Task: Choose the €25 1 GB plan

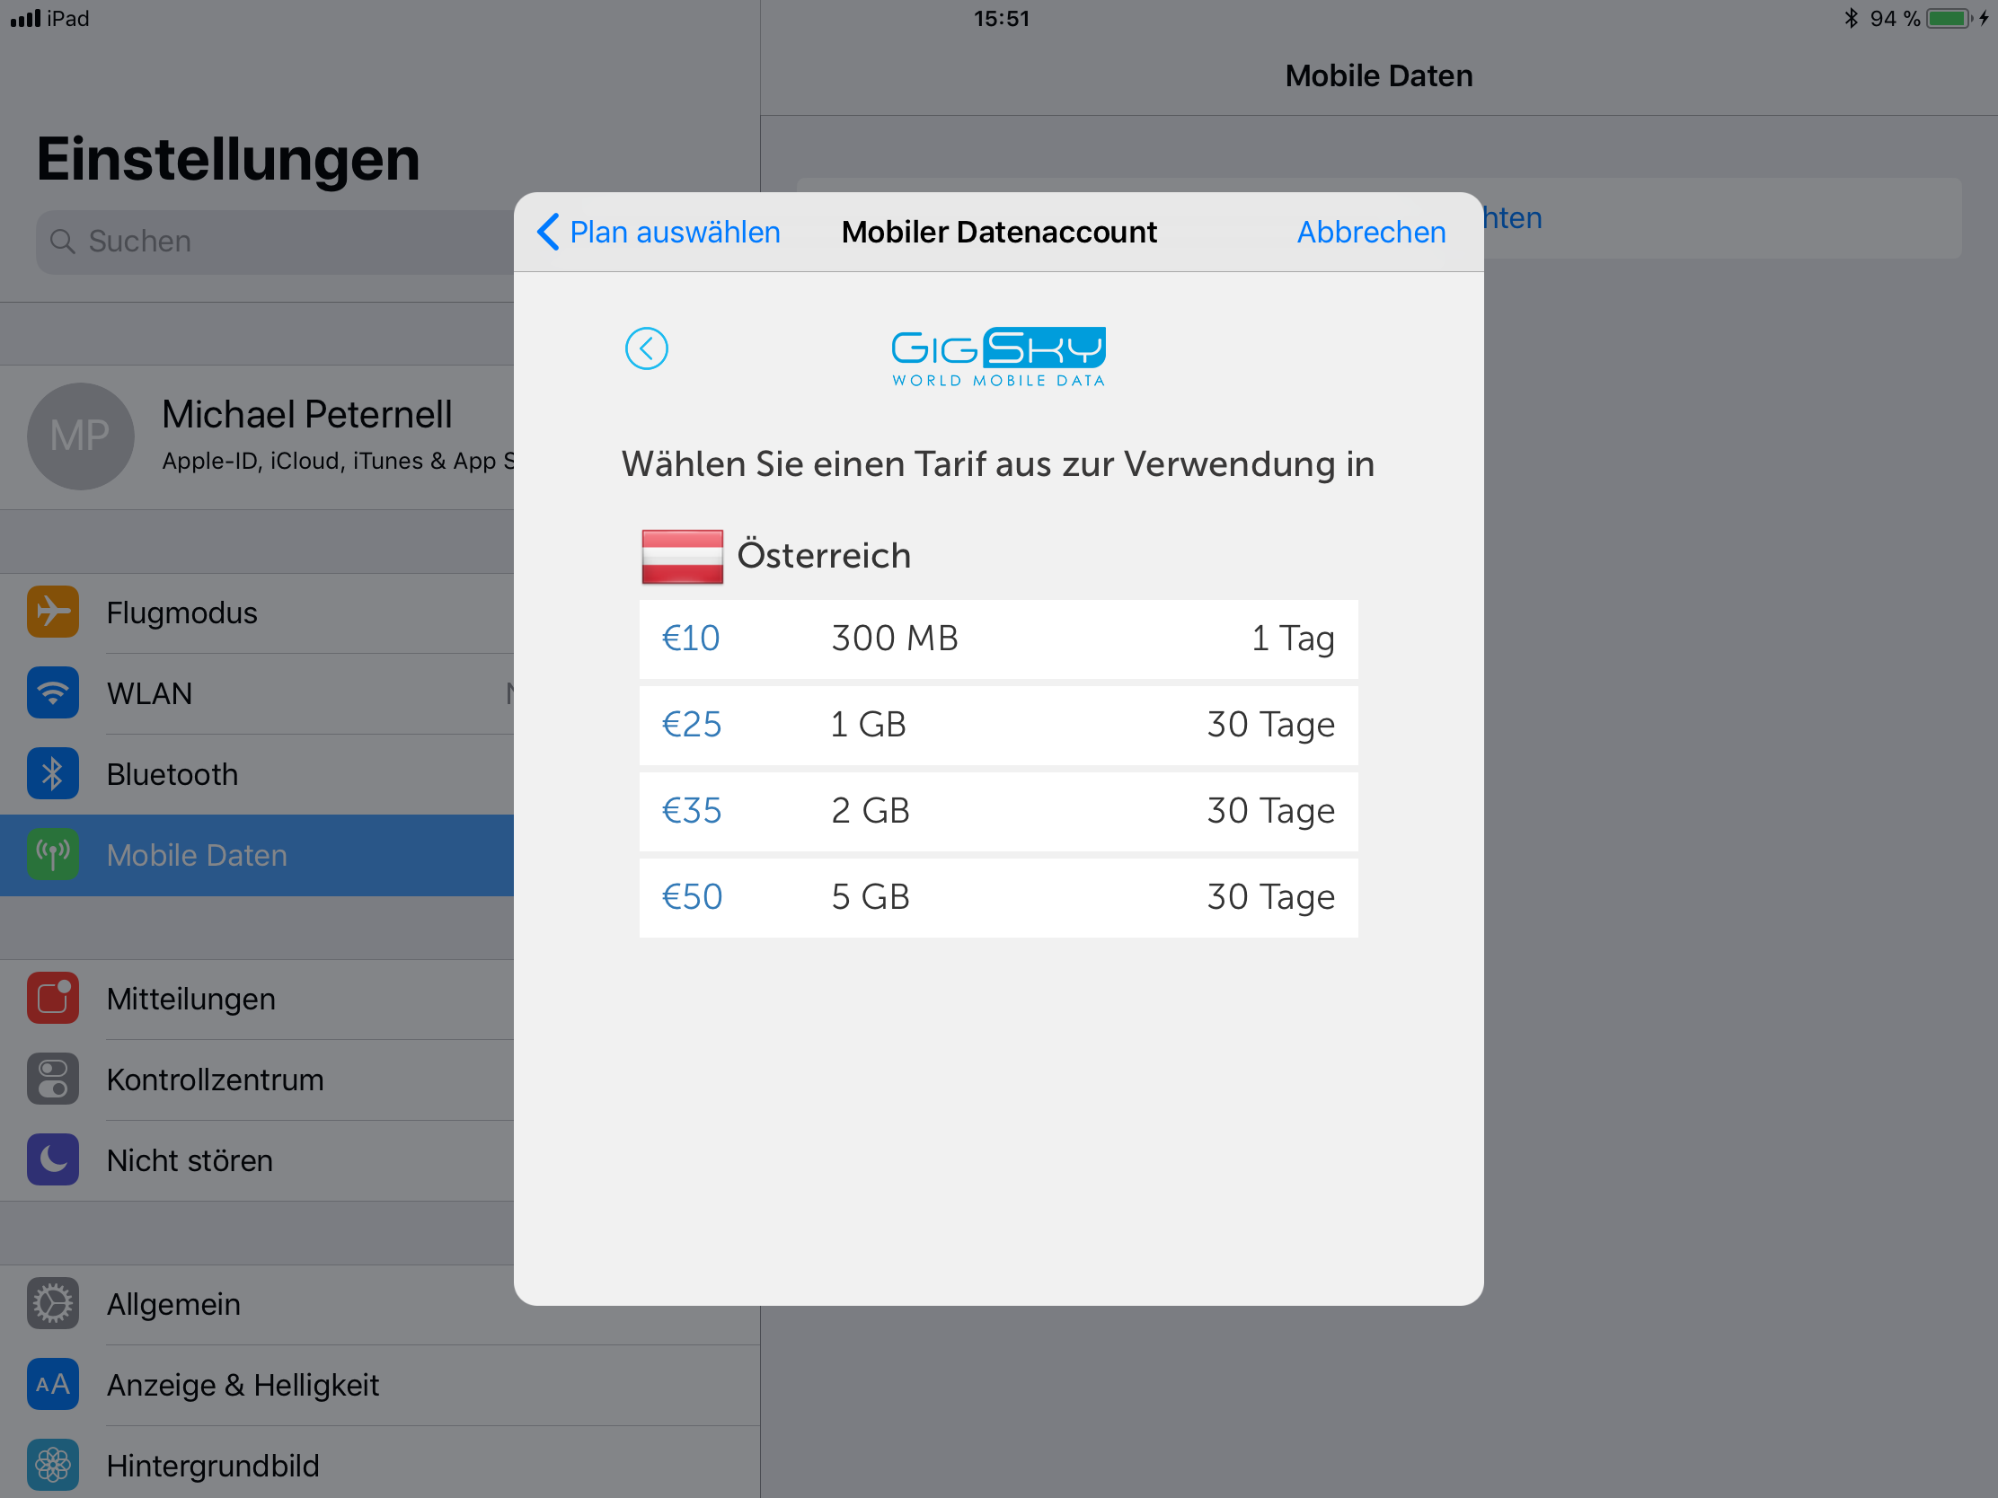Action: point(998,725)
